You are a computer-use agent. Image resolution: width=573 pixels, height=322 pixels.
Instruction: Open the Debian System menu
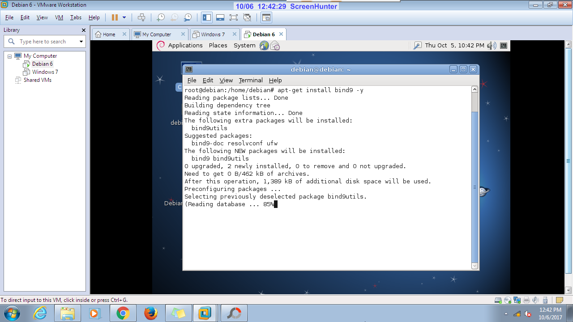point(244,46)
